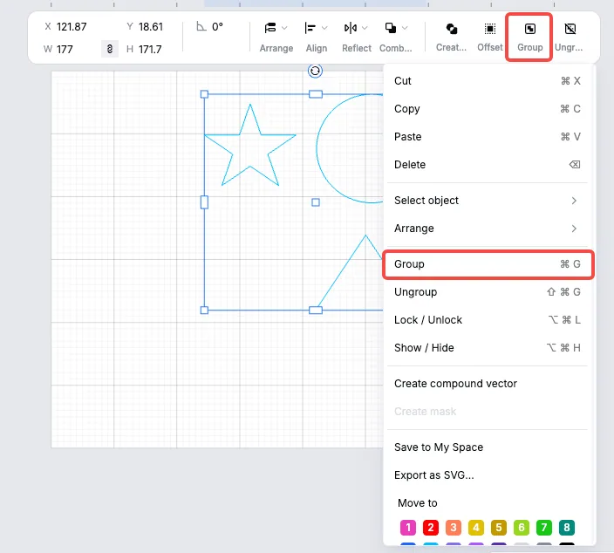This screenshot has width=614, height=553.
Task: Click the Create compound icon in toolbar
Action: click(452, 29)
